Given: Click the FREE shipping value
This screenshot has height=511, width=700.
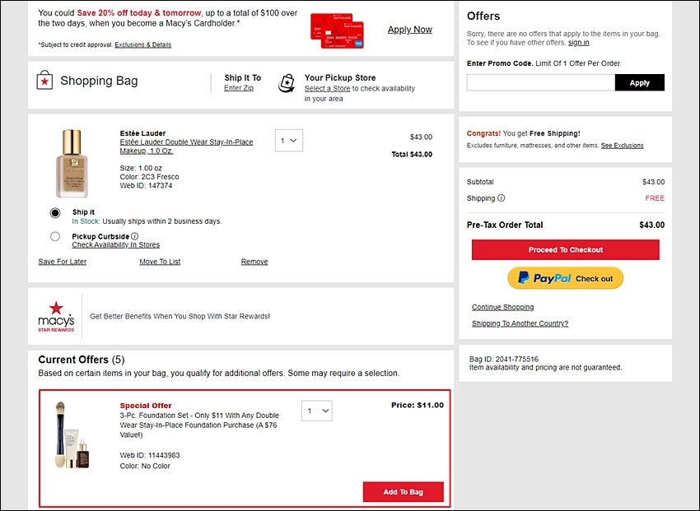Looking at the screenshot, I should [x=655, y=198].
